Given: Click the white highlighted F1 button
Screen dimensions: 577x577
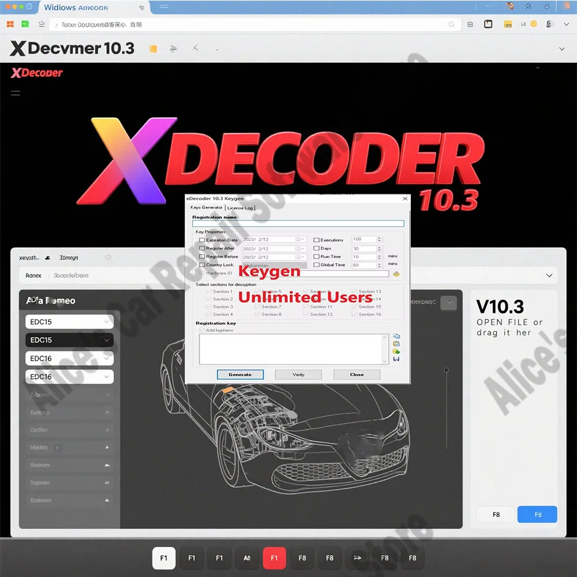Looking at the screenshot, I should (x=164, y=558).
